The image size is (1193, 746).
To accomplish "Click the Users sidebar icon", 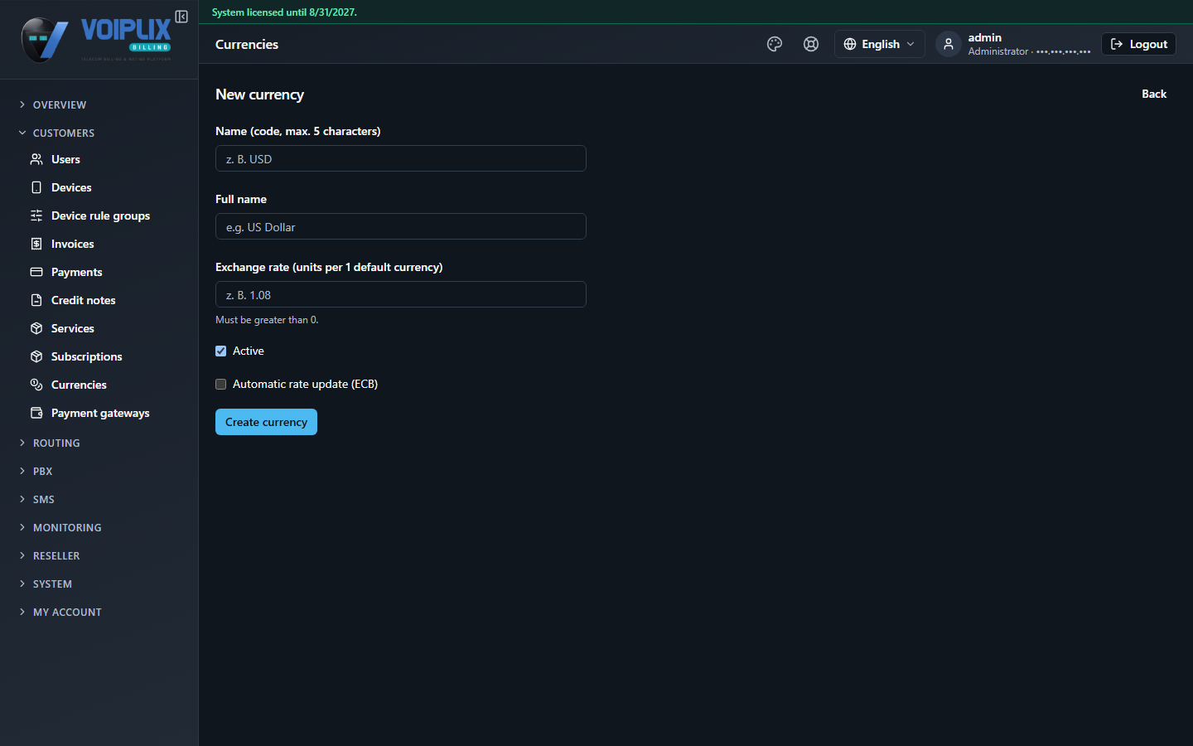I will coord(36,159).
